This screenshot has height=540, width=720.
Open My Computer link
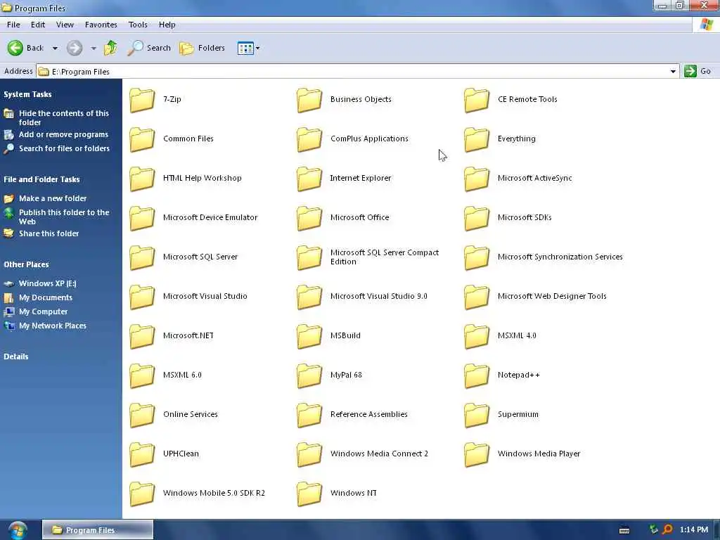[43, 311]
